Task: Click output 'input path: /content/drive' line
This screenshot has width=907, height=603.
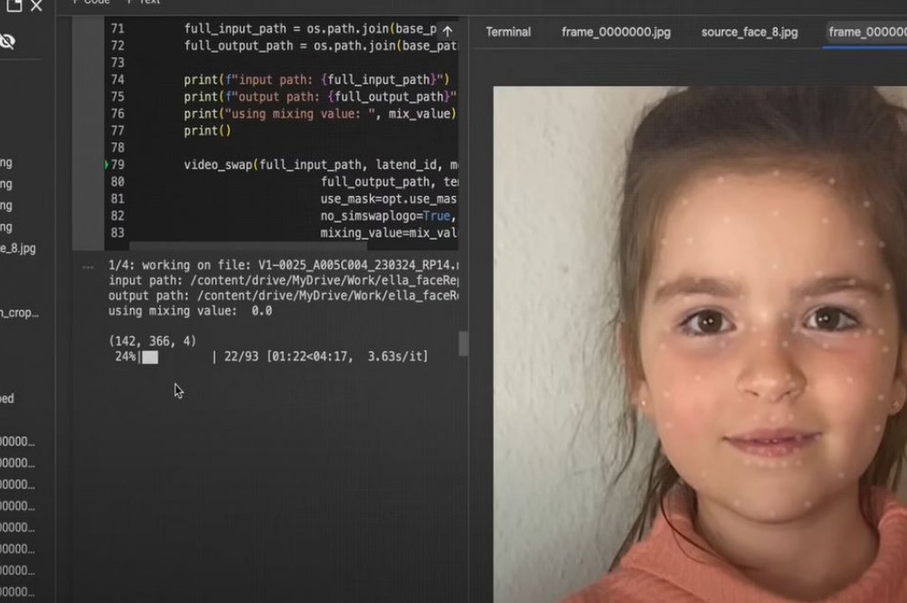Action: pyautogui.click(x=283, y=280)
